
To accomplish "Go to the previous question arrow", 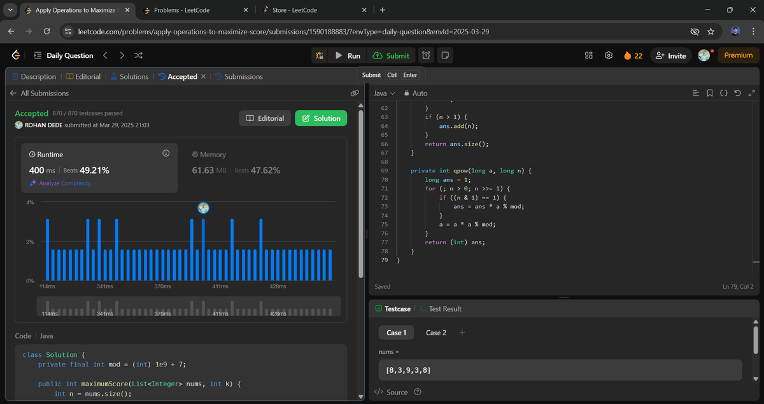I will pos(106,55).
